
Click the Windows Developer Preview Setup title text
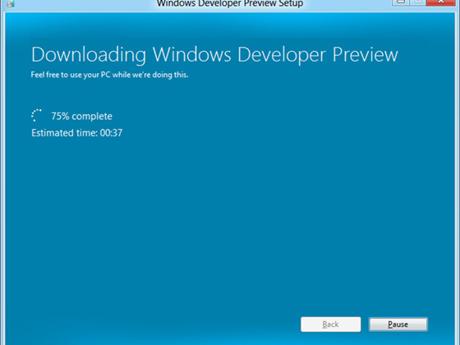click(230, 4)
